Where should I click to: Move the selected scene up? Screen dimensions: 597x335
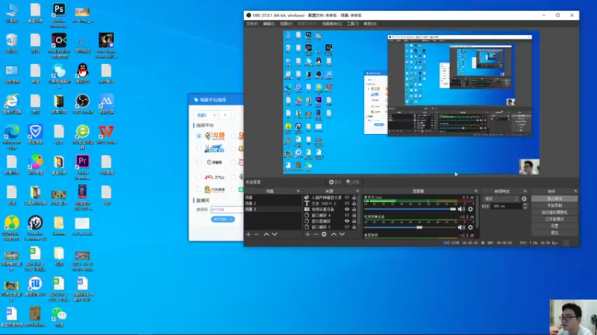(266, 234)
